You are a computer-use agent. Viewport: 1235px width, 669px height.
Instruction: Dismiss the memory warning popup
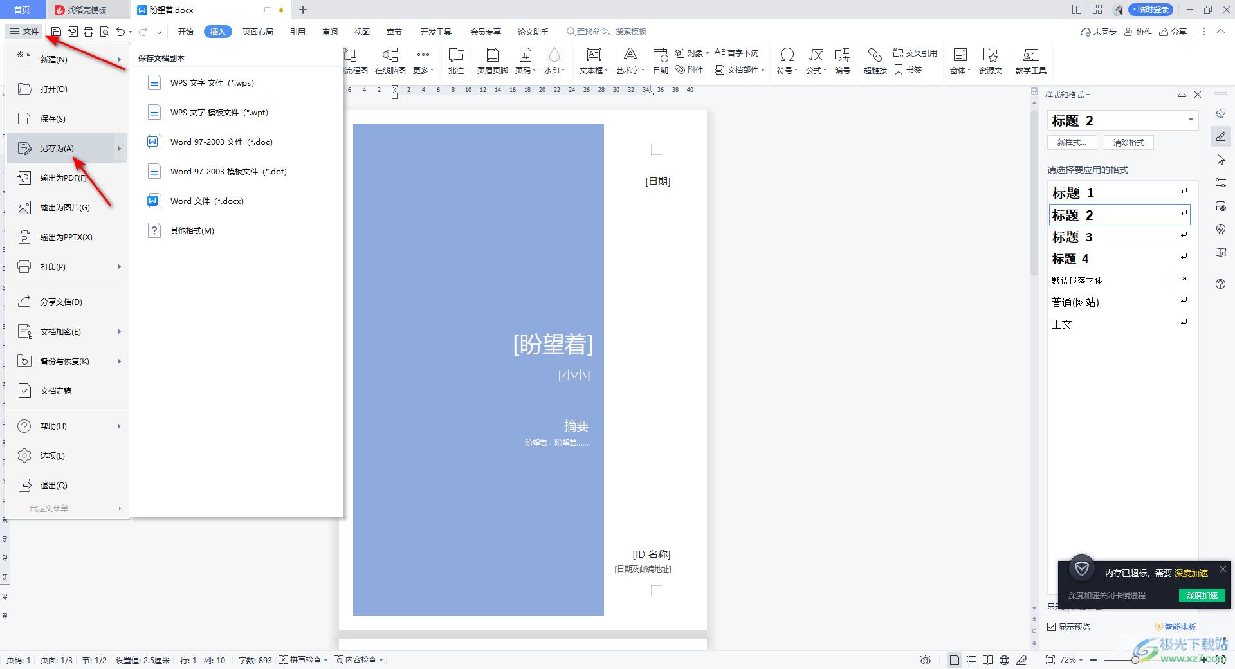[1223, 569]
